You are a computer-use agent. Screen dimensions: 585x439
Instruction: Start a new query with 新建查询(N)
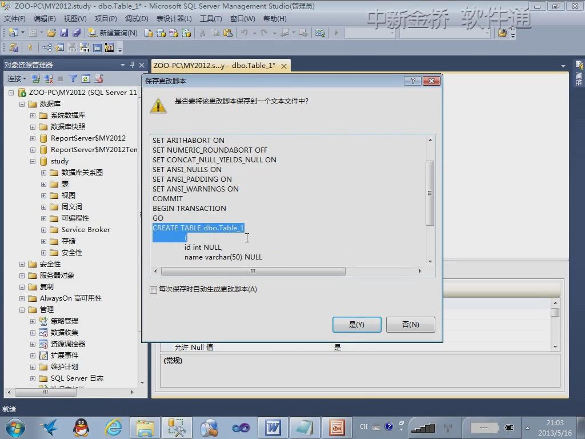coord(113,33)
